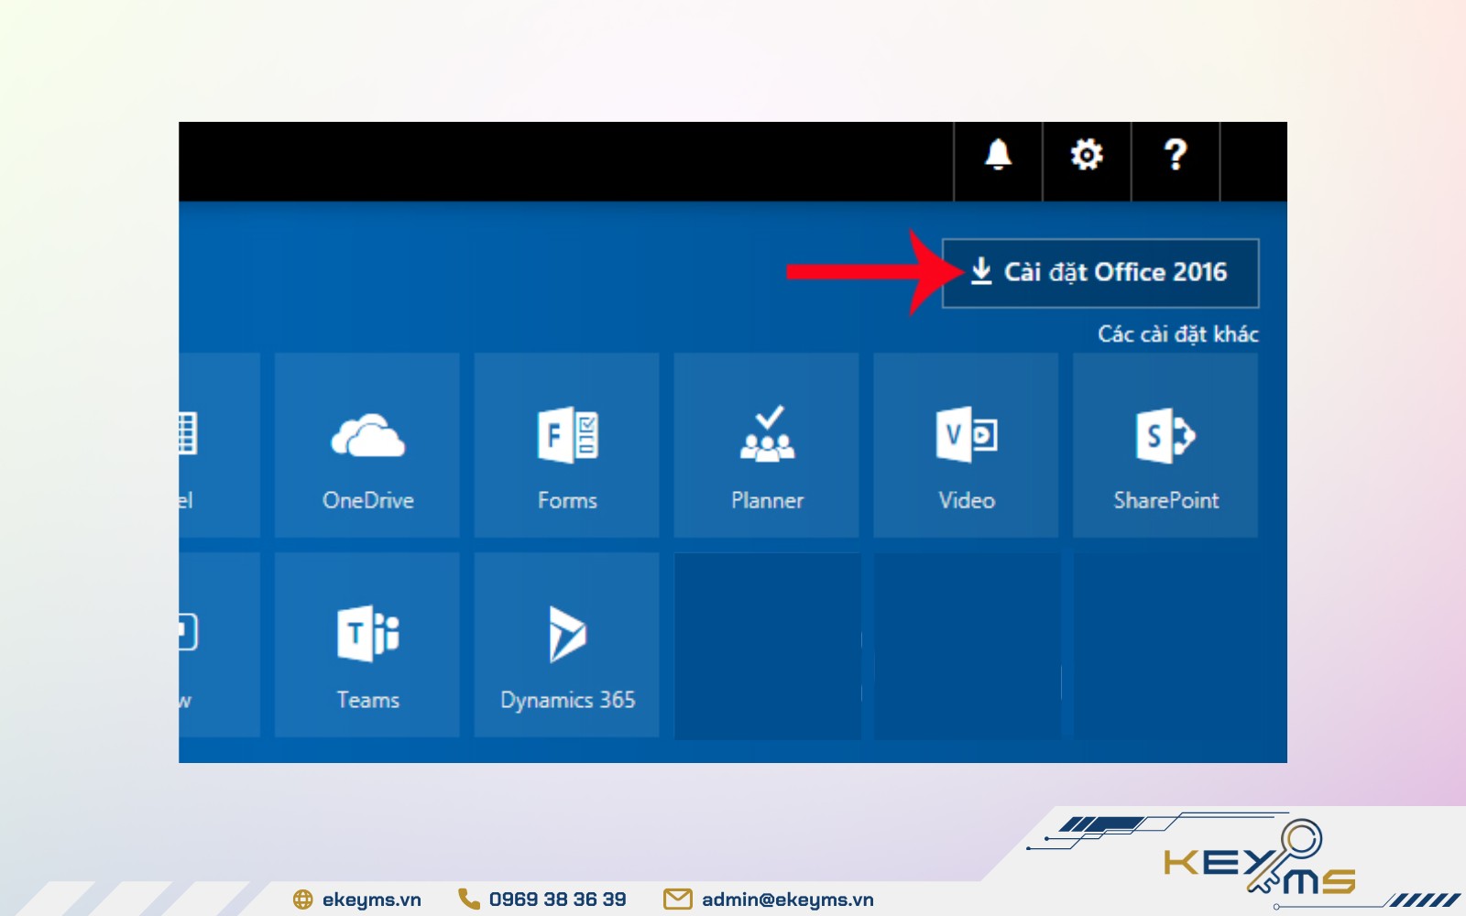This screenshot has height=916, width=1466.
Task: Open the Các cài đặt khác link
Action: [x=1178, y=334]
